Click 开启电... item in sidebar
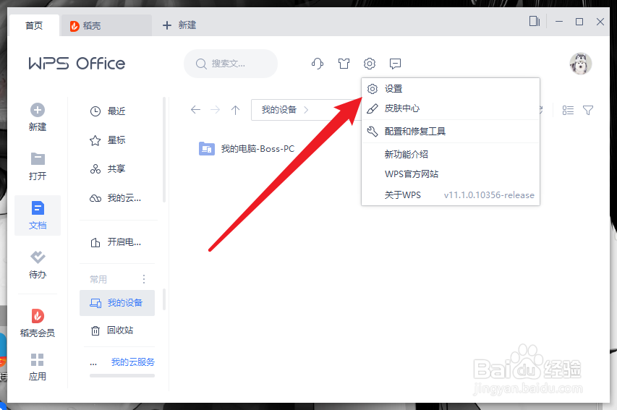 click(117, 242)
